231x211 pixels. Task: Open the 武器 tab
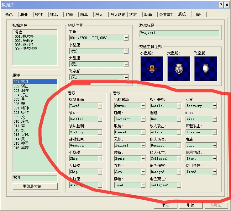tap(71, 14)
